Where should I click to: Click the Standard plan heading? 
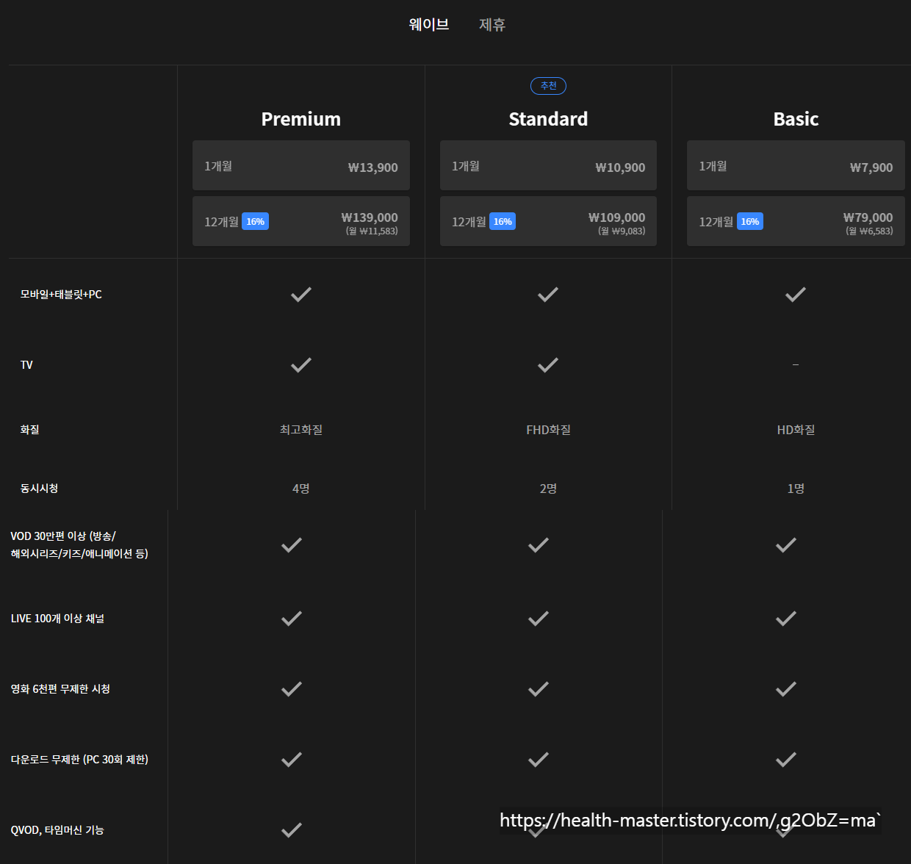coord(548,119)
